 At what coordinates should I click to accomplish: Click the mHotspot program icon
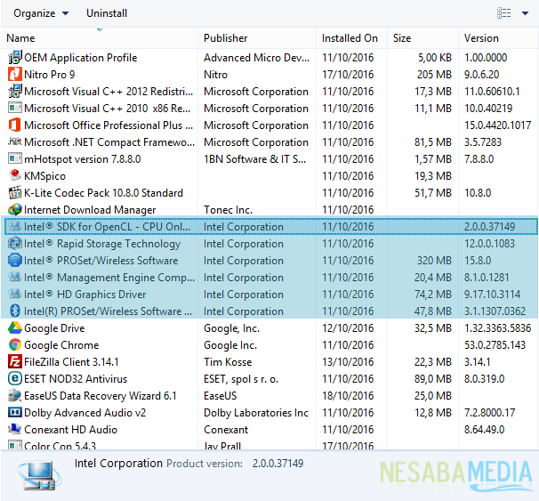click(x=15, y=158)
